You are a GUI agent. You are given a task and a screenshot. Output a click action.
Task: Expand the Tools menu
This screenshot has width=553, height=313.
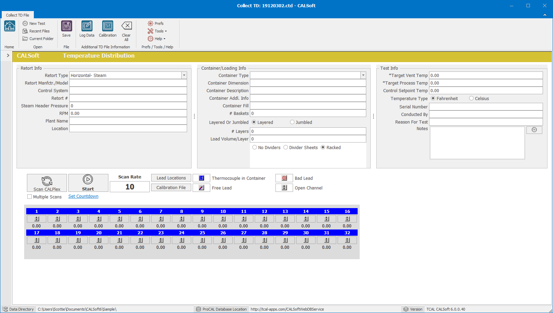click(x=157, y=31)
